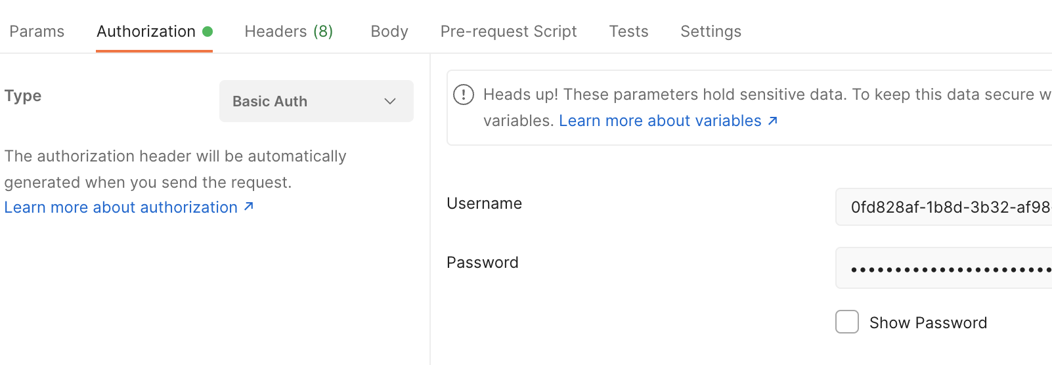
Task: Click the external arrow icon after authorization link
Action: tap(249, 207)
